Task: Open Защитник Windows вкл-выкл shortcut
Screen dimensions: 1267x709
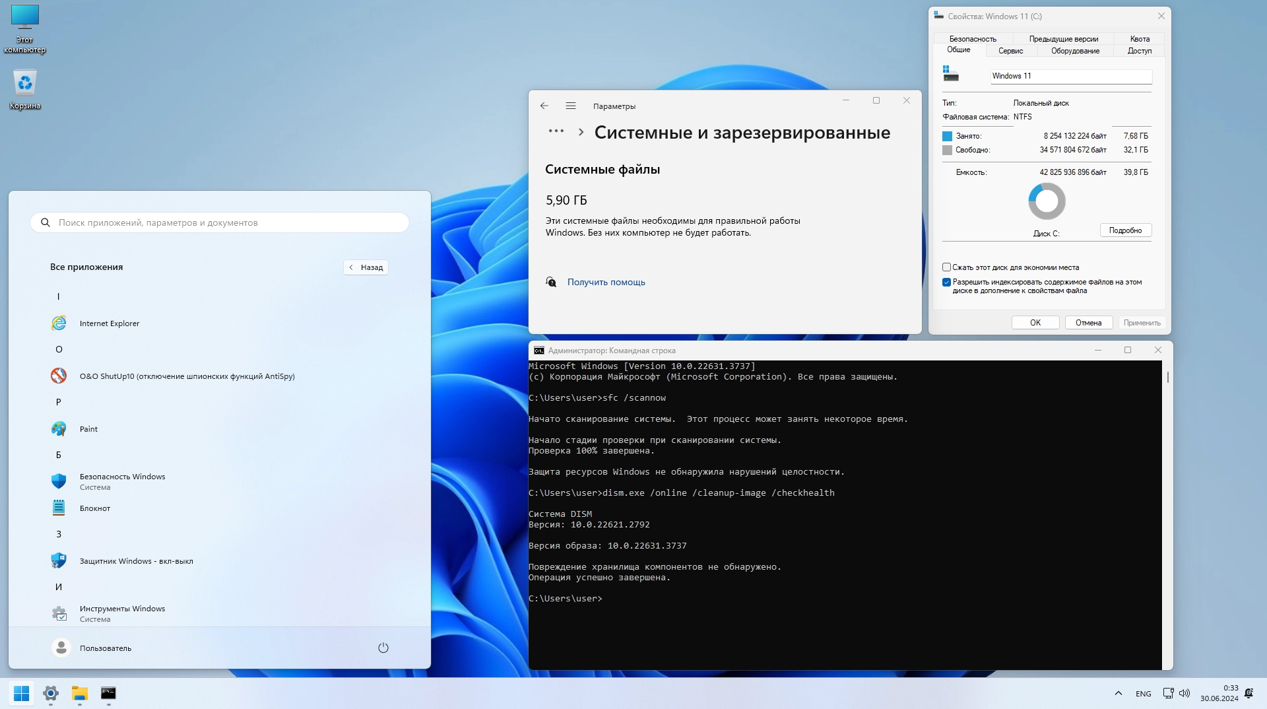Action: 59,560
